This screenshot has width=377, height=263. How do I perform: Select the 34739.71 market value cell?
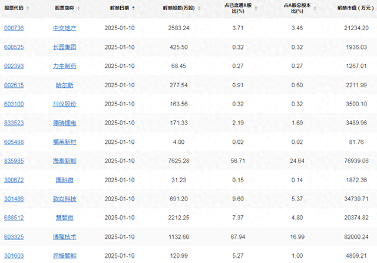pyautogui.click(x=356, y=199)
